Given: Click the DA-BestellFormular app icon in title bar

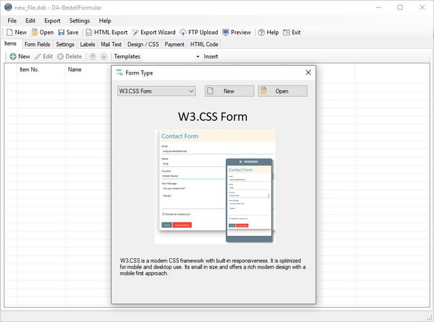Looking at the screenshot, I should (x=8, y=7).
